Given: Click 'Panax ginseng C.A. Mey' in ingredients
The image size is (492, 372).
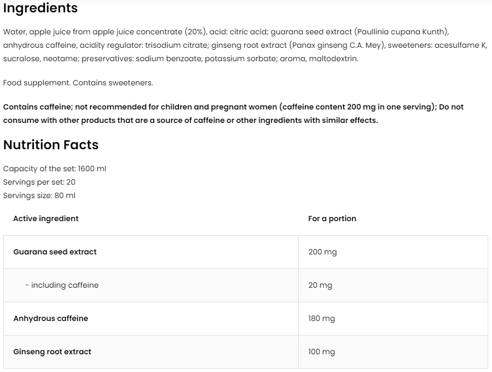Looking at the screenshot, I should click(335, 45).
